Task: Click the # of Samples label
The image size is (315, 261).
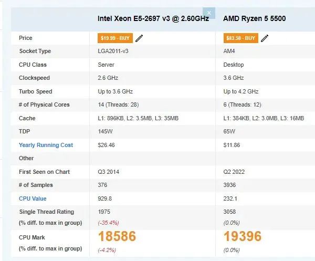Action: tap(36, 185)
